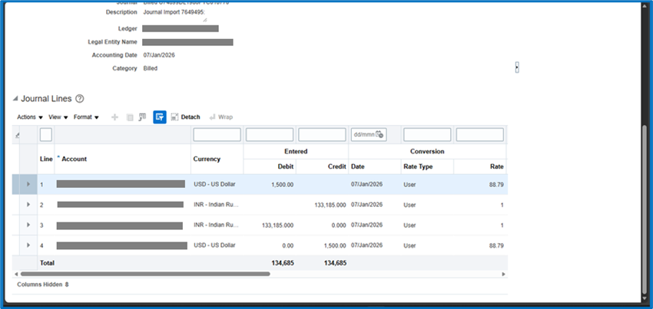Toggle the Query By Example filter icon
Screen dimensions: 653x309
tap(160, 117)
